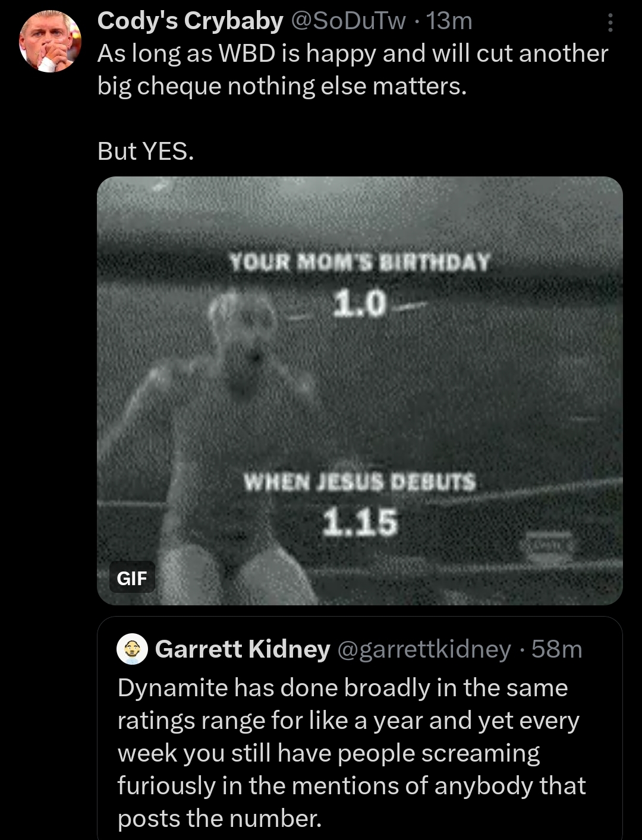Tap the 'WHEN JESUS DEBUTS' caption in GIF
The image size is (642, 840).
tap(360, 482)
